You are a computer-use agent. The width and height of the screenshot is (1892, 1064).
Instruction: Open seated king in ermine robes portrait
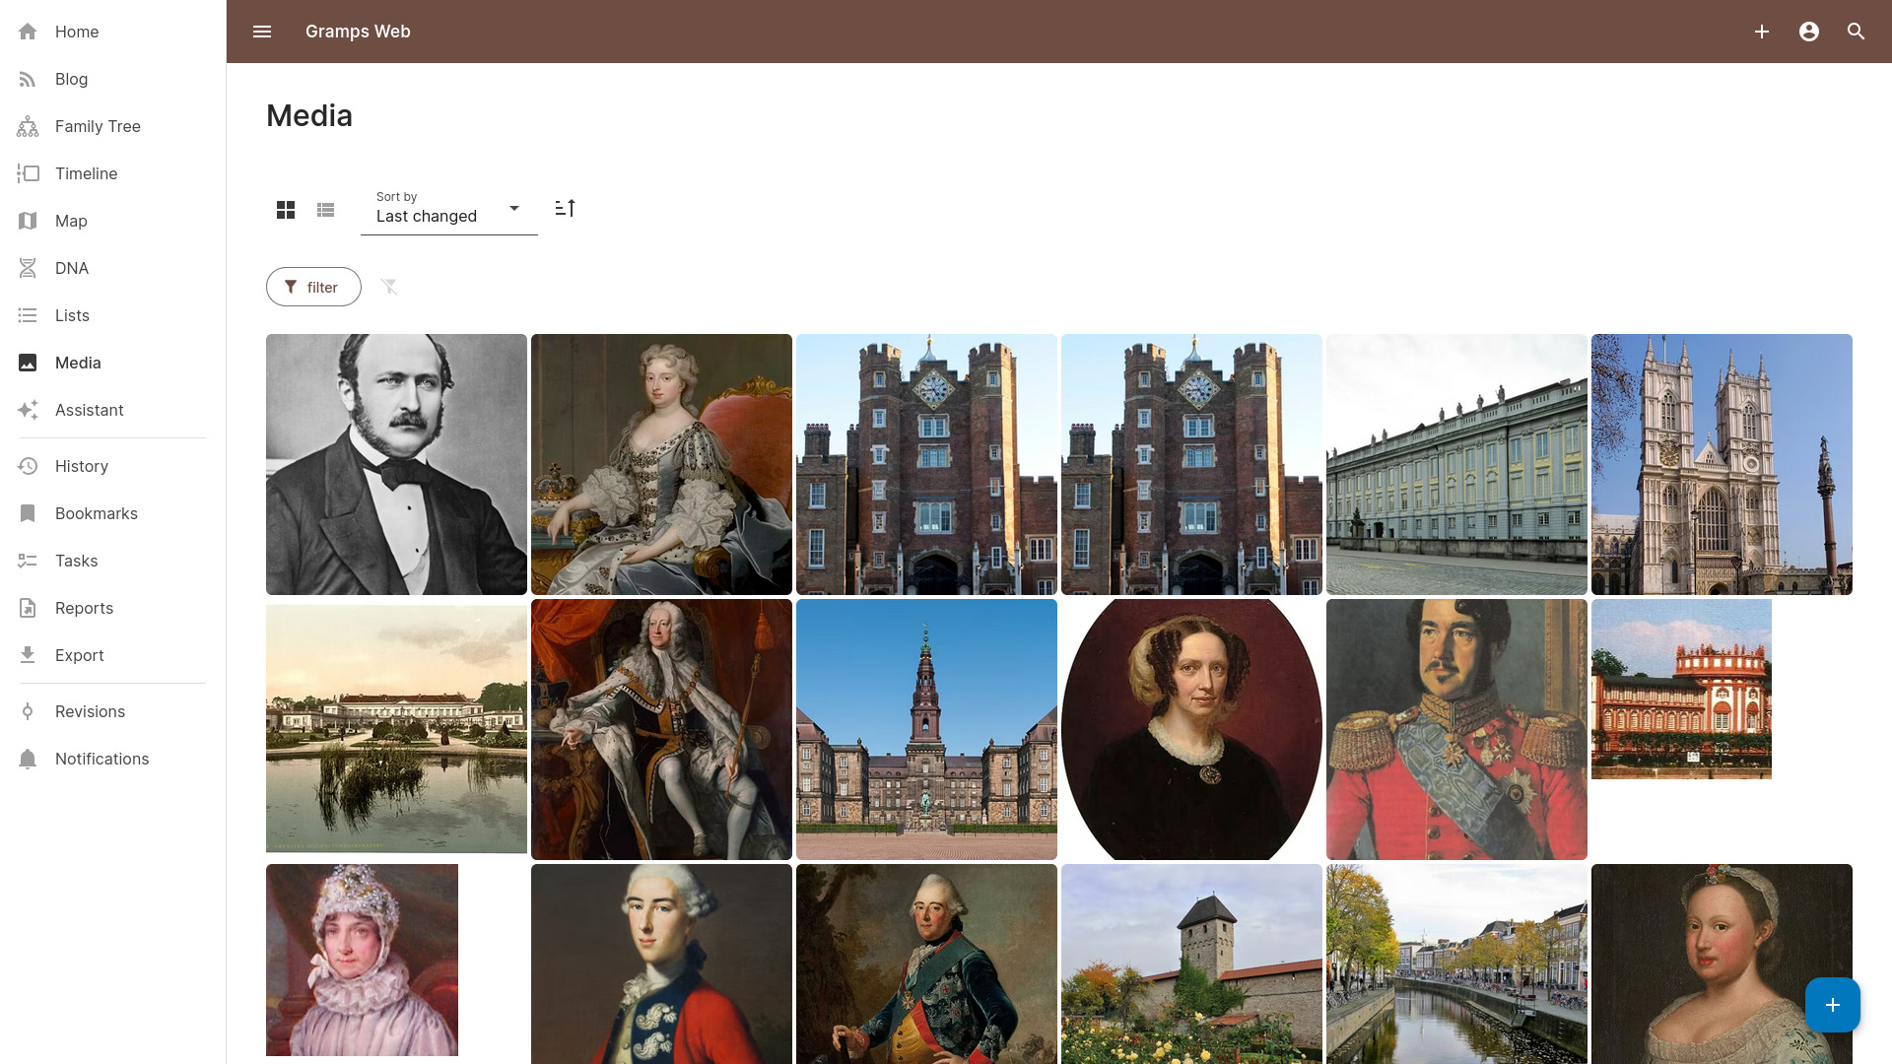coord(661,729)
